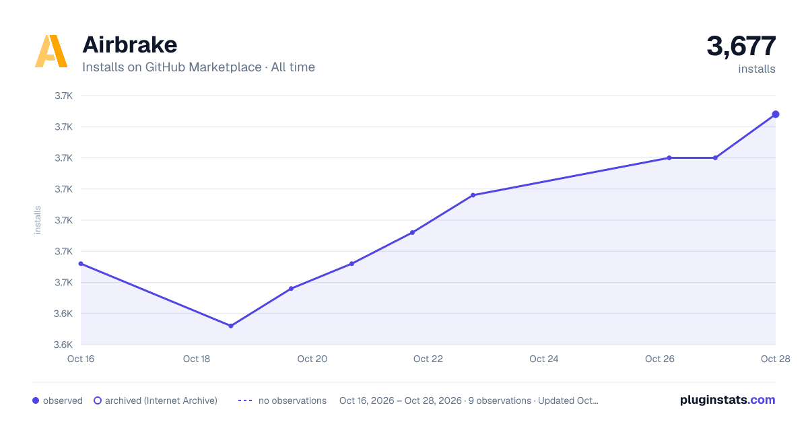808x424 pixels.
Task: Select the lowest data point after Oct 18
Action: [231, 326]
